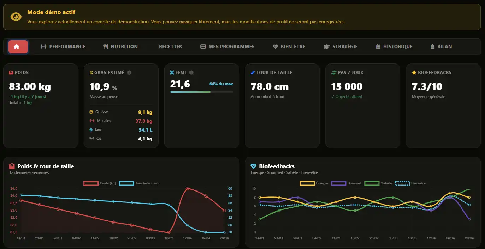The height and width of the screenshot is (249, 485).
Task: Toggle Bien-être dashed legend series
Action: pos(410,183)
